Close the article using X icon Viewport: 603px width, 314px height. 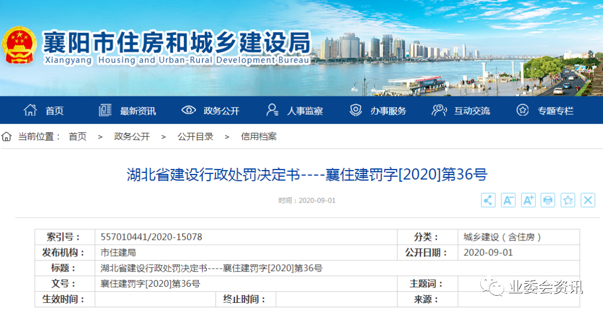coord(588,200)
